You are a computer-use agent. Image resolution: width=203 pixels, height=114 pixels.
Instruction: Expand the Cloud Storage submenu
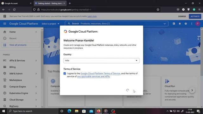coord(36,100)
